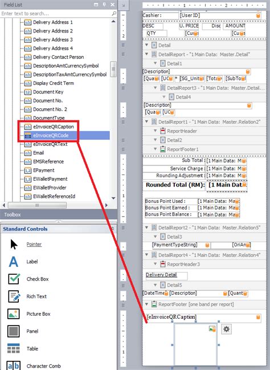Collapse the Detail4 band arrow

pos(164,97)
